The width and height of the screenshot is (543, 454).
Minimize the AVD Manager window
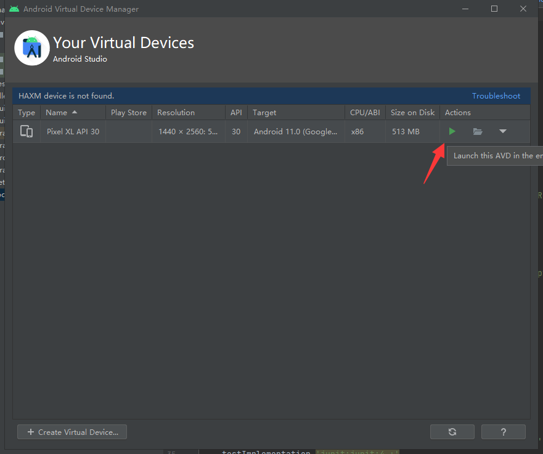click(x=465, y=9)
